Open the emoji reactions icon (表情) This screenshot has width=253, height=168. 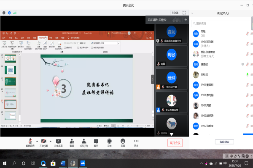[x=123, y=142]
